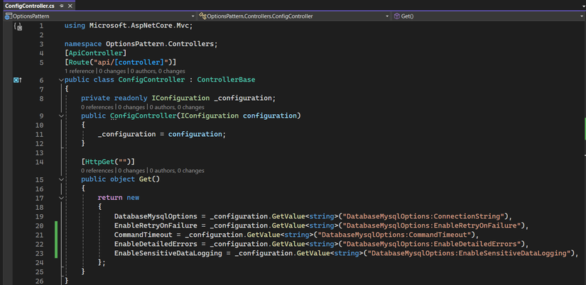Close the ConfigController.cs tab
Viewport: 586px width, 285px height.
[71, 6]
